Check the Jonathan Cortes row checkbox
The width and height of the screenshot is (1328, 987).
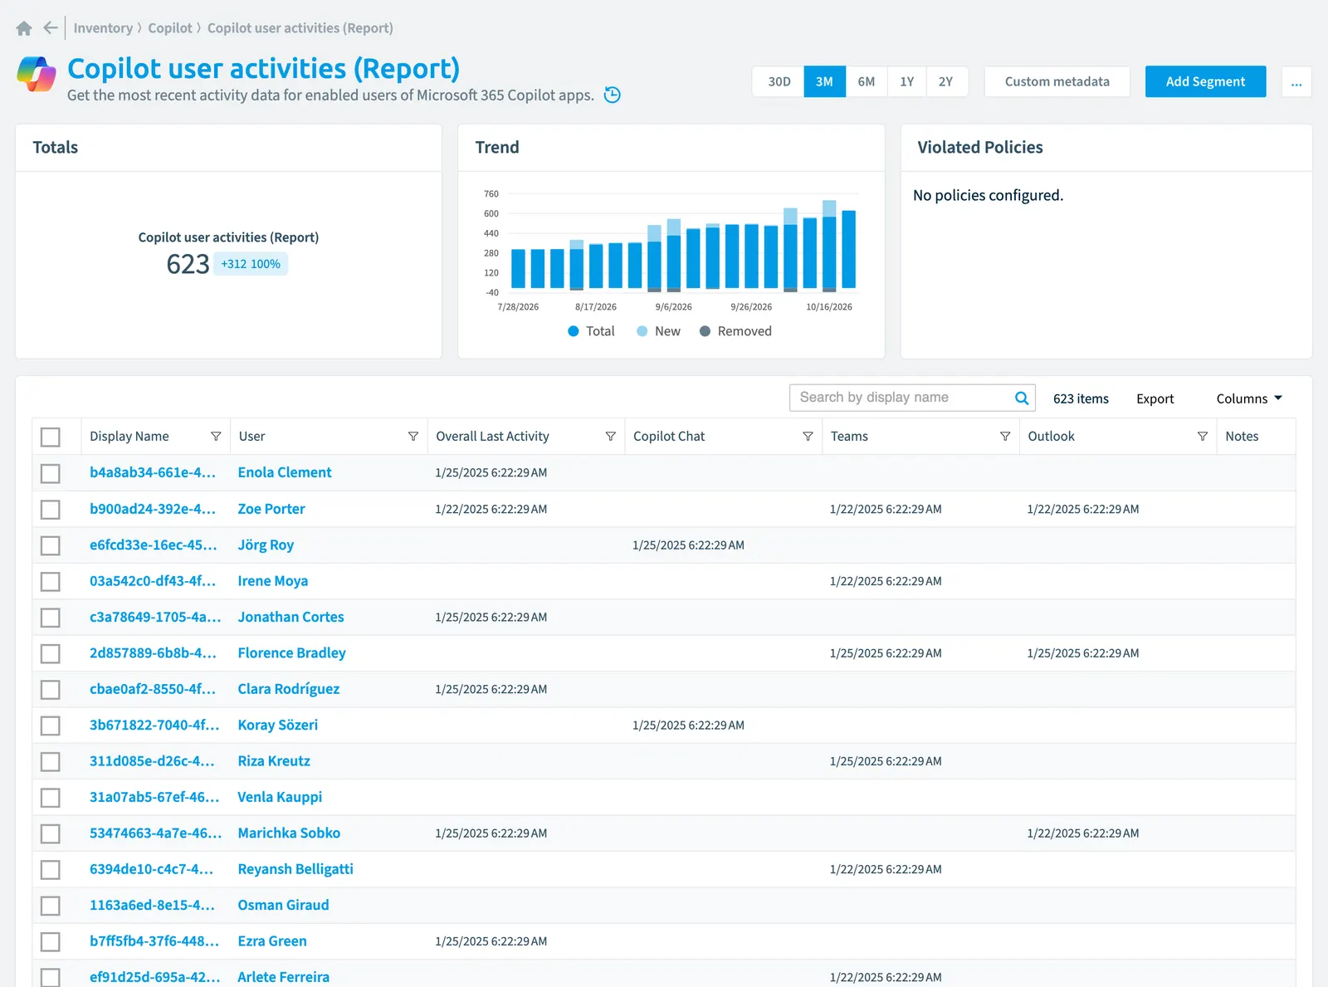point(51,618)
